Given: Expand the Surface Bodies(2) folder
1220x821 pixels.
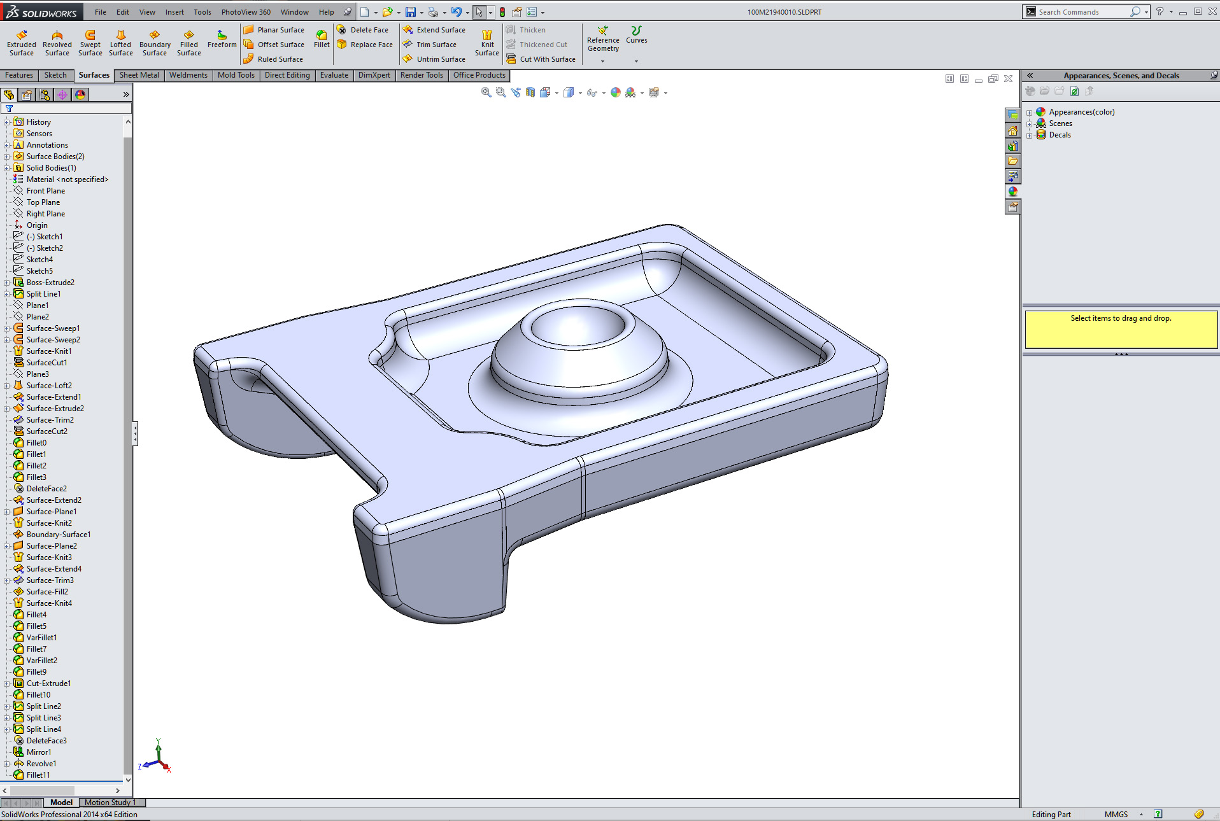Looking at the screenshot, I should point(7,157).
